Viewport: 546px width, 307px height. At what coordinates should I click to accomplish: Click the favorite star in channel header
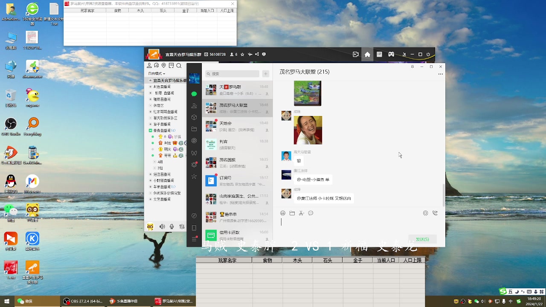tap(242, 55)
